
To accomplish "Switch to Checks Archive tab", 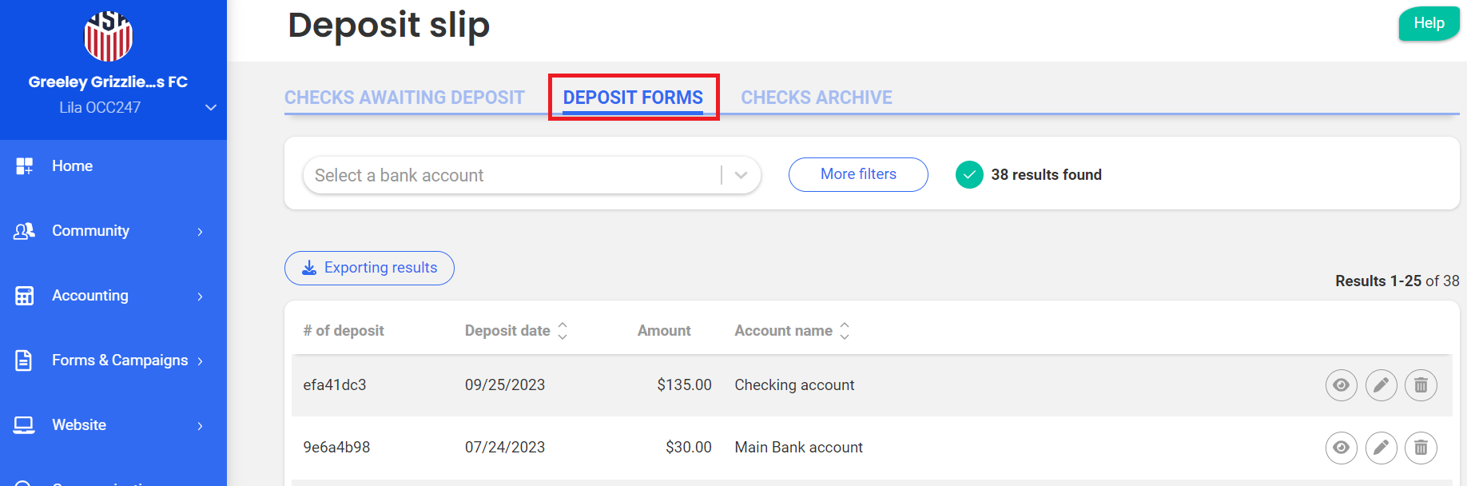I will pyautogui.click(x=816, y=98).
